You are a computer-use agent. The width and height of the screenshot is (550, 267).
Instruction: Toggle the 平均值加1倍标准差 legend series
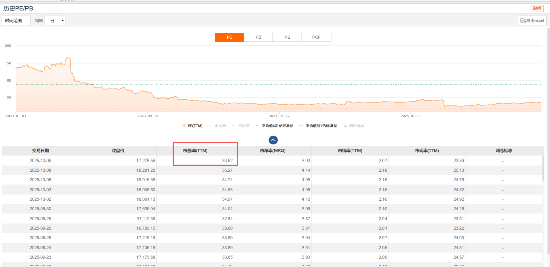[x=318, y=126]
